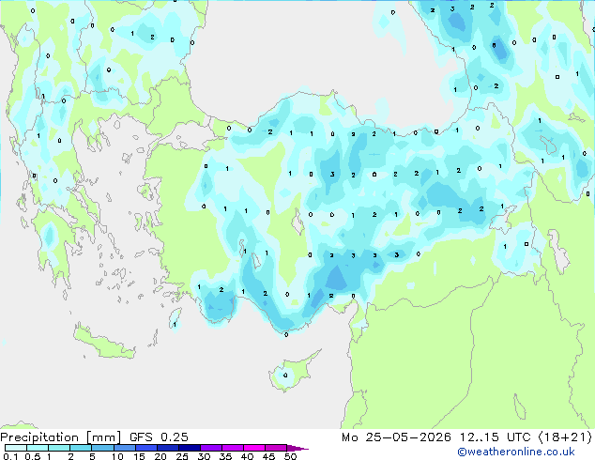This screenshot has height=460, width=595.
Task: Click the "Precipitation [mm]" title text
Action: point(60,437)
